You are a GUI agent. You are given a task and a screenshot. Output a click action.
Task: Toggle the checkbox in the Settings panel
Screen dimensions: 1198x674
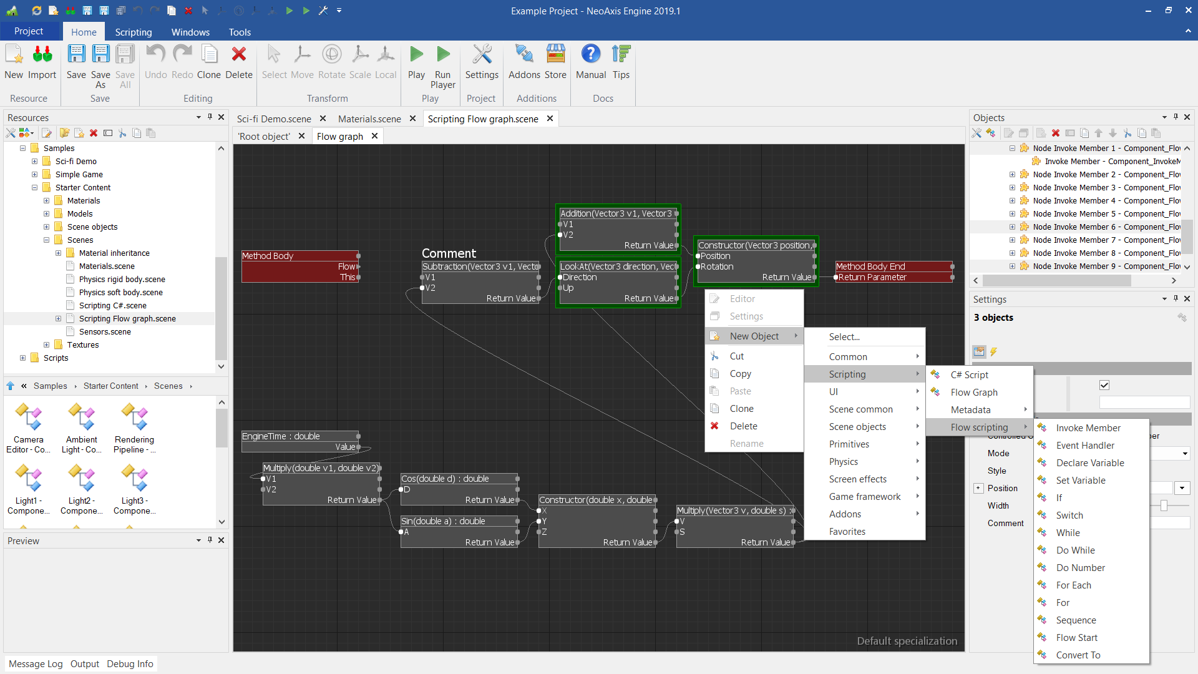(x=1104, y=385)
